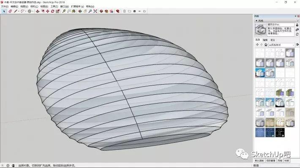Image resolution: width=300 pixels, height=168 pixels.
Task: Choose the red four-arrow Move tool
Action: click(x=48, y=11)
